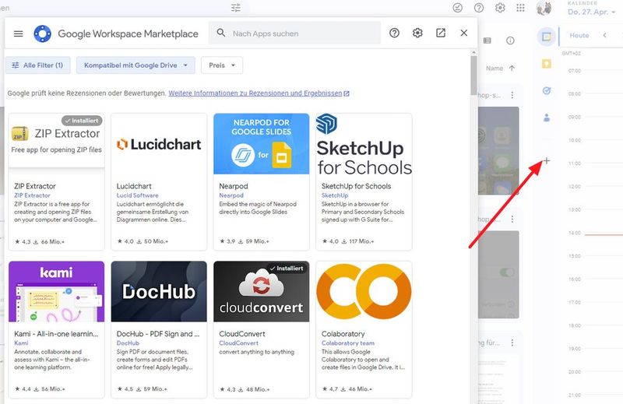Open Marketplace in new window icon
Viewport: 623px width, 404px height.
tap(441, 33)
